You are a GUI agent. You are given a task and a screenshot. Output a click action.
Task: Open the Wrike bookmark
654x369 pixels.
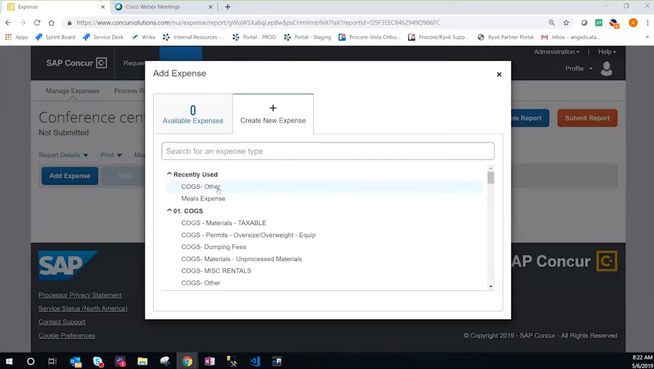point(143,37)
